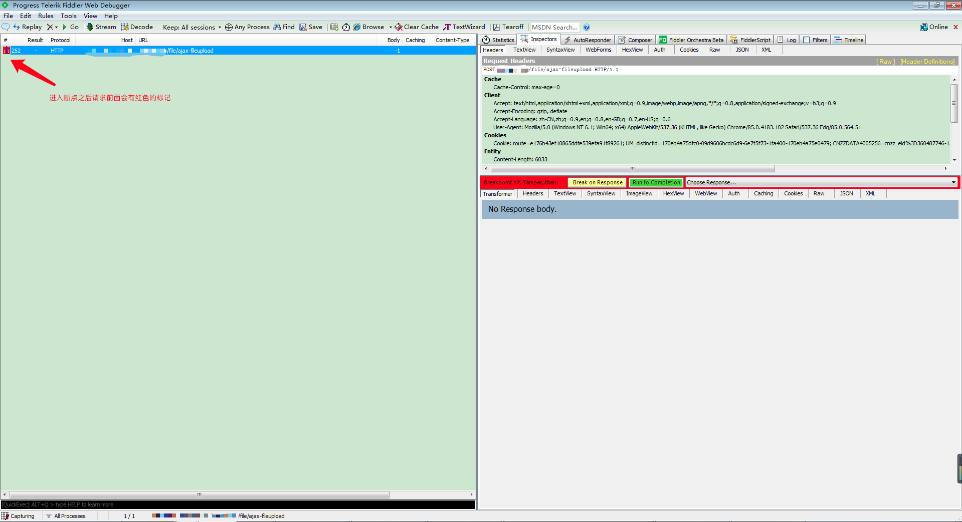Open the Choose Response dropdown
The height and width of the screenshot is (522, 962).
pyautogui.click(x=821, y=182)
